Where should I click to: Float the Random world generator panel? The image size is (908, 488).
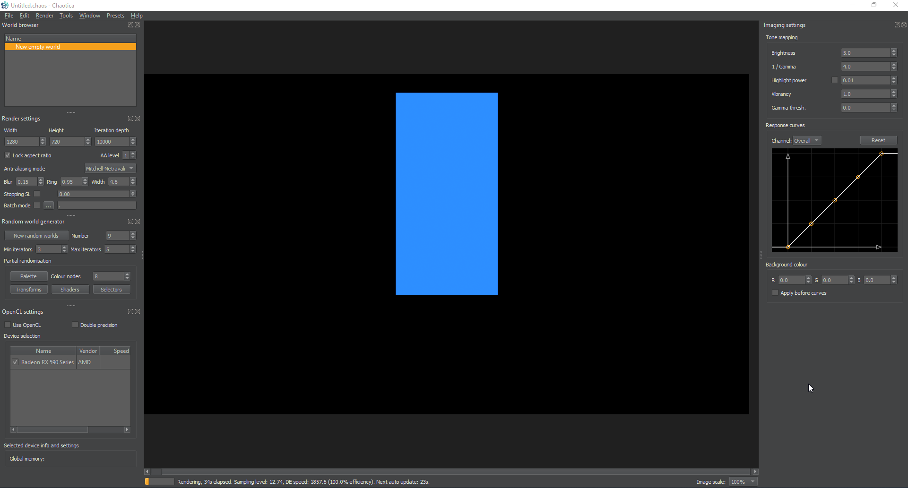point(130,222)
